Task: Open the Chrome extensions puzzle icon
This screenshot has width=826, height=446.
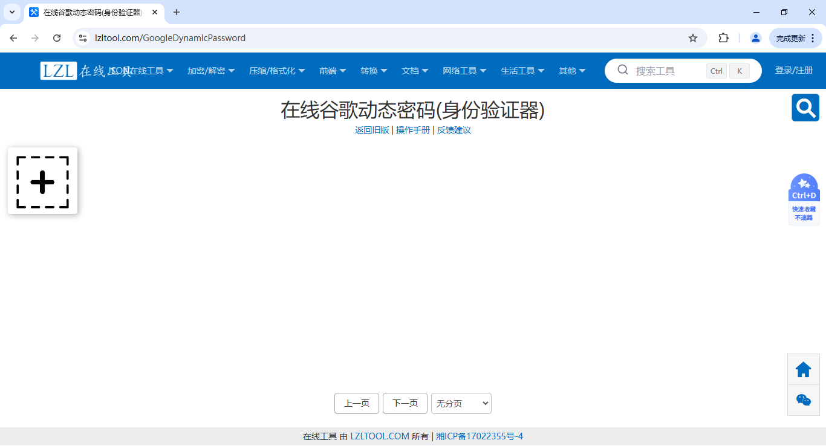Action: (x=723, y=38)
